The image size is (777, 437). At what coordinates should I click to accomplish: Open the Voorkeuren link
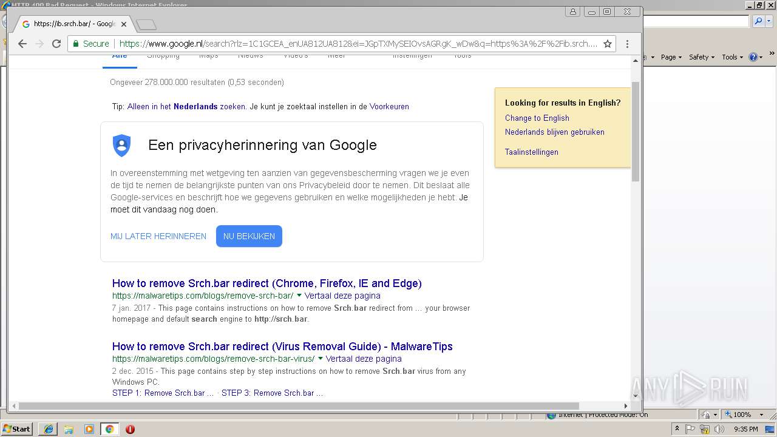click(389, 106)
